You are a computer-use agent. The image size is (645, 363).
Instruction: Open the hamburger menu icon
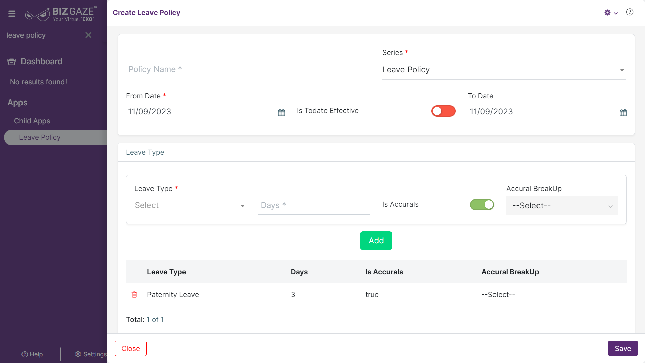point(12,14)
